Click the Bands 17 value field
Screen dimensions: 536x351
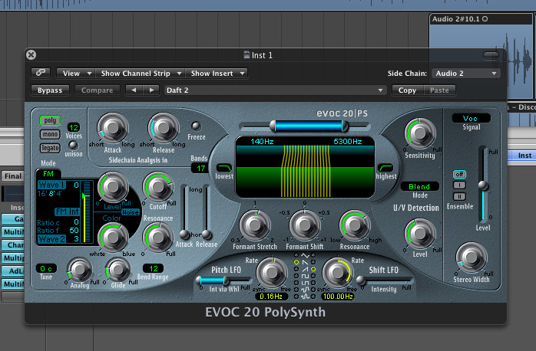(x=200, y=168)
